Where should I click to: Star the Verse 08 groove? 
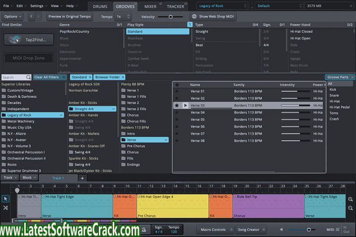(177, 141)
